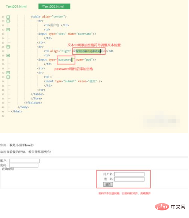Collapse the fold marker on line 22

coord(8,30)
